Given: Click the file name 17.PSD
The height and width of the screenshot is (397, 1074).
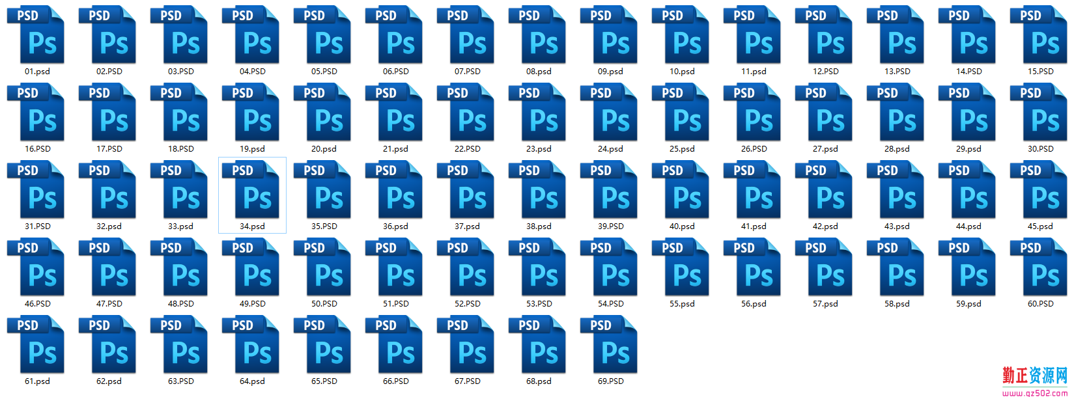Looking at the screenshot, I should [x=109, y=149].
